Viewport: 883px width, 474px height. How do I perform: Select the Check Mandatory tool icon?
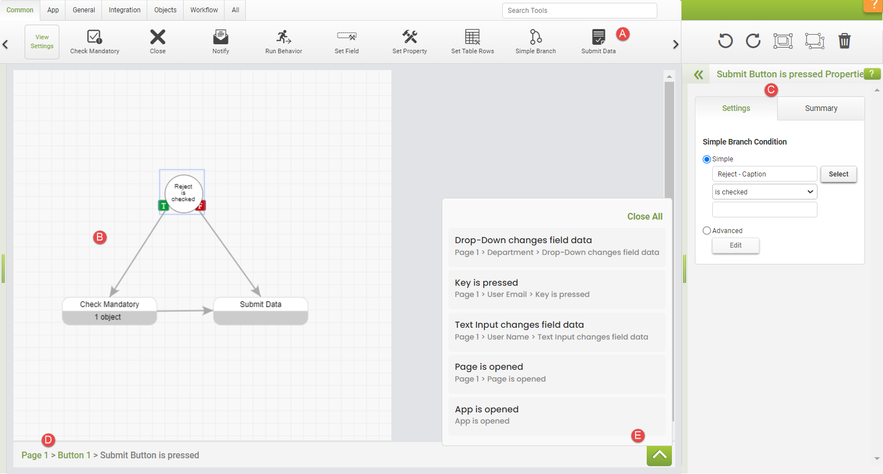point(94,38)
